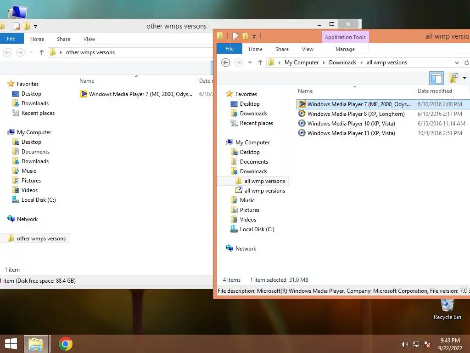
Task: Select Windows Media Player 10 (XP, Vista) icon
Action: point(302,123)
